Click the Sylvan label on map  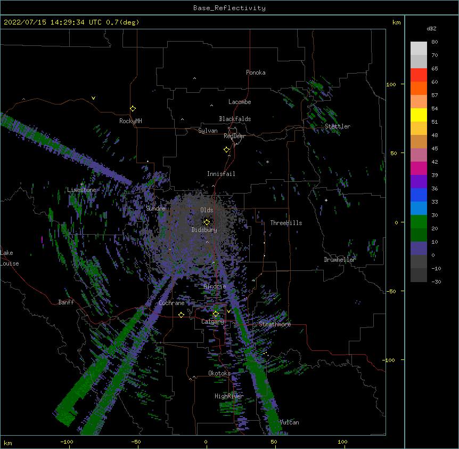pyautogui.click(x=208, y=131)
